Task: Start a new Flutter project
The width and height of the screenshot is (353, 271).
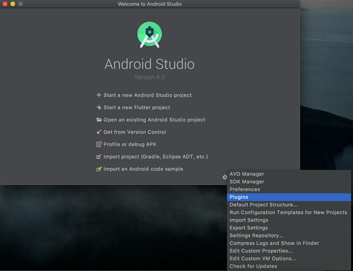Action: pos(137,108)
